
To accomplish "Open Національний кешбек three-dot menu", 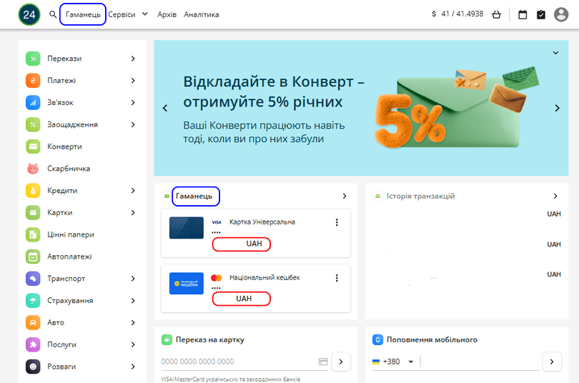I will coord(337,278).
